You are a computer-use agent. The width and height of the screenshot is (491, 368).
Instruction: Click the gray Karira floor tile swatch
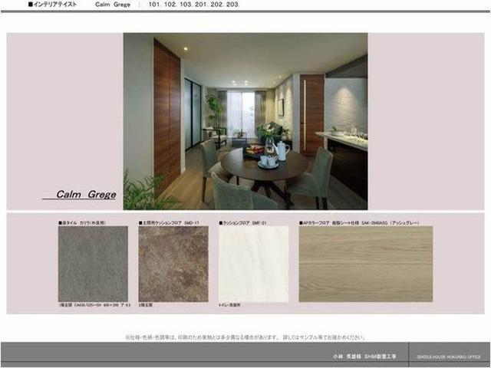pos(93,264)
